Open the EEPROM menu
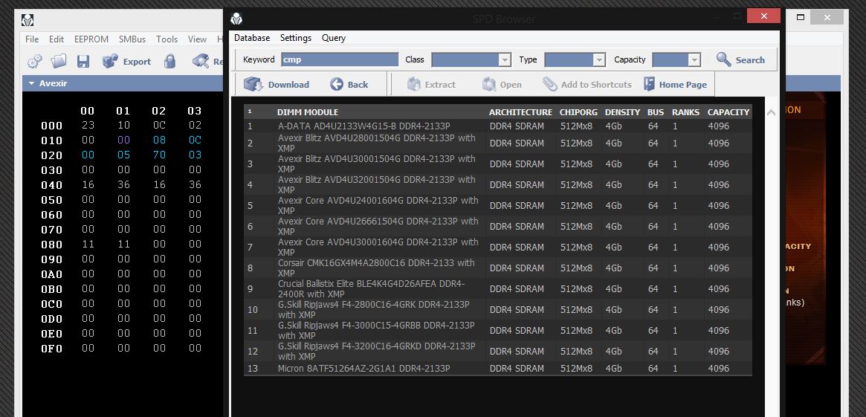This screenshot has height=417, width=866. [x=91, y=39]
